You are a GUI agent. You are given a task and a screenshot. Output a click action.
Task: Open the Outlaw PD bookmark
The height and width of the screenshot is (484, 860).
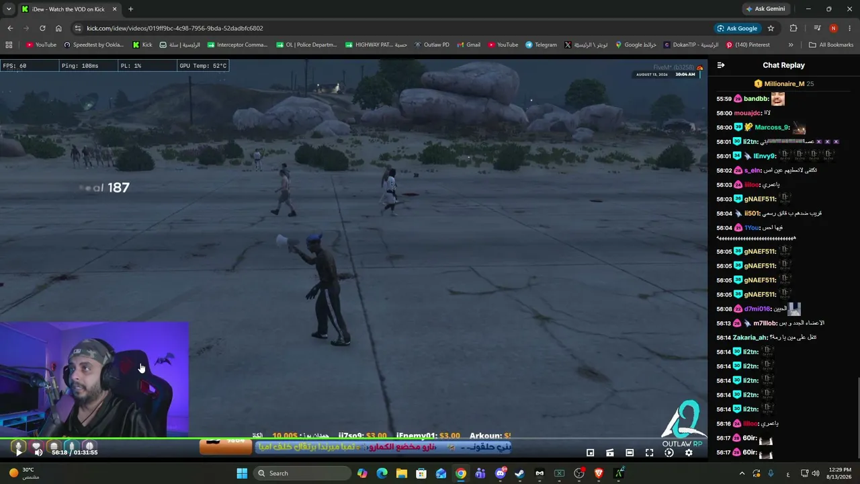(x=431, y=45)
